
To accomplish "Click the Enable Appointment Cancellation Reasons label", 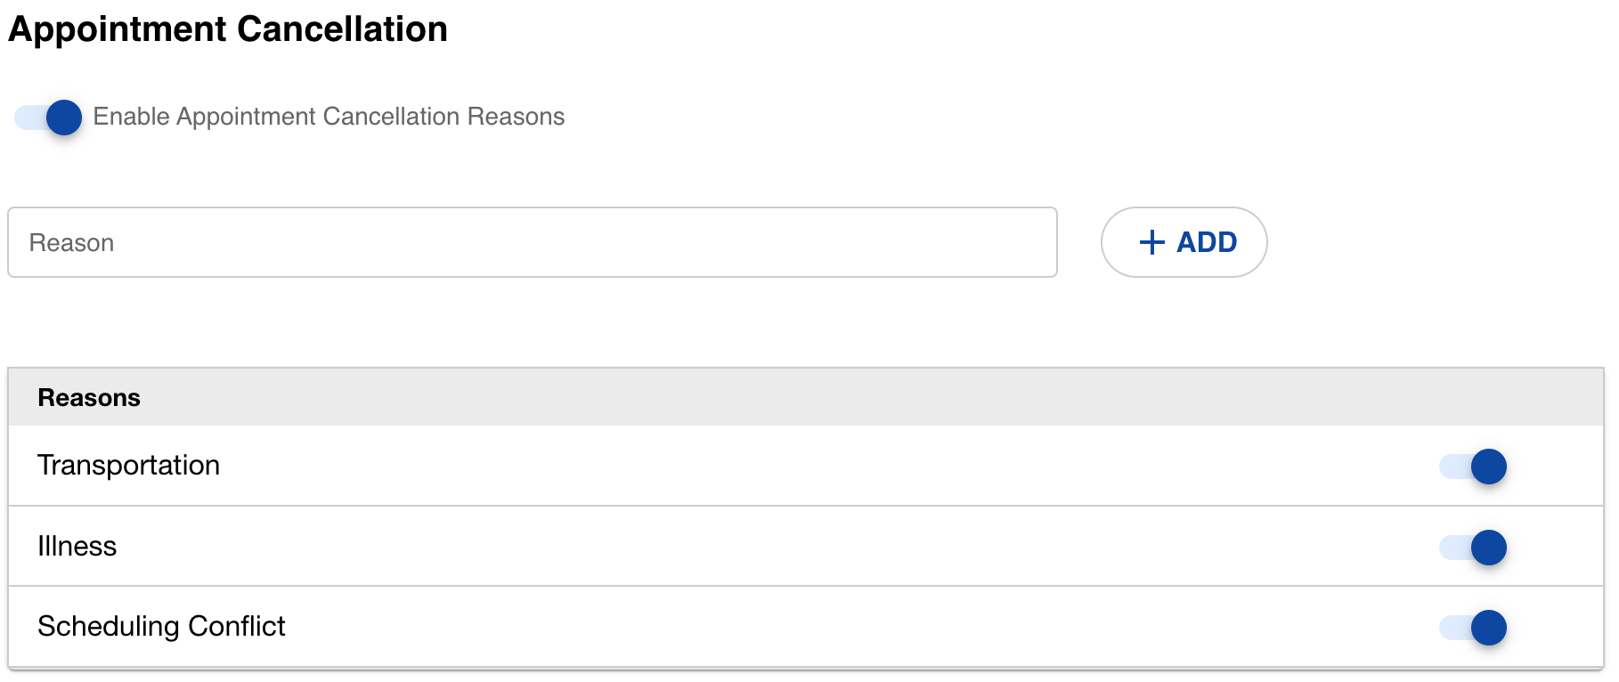I will click(x=329, y=117).
